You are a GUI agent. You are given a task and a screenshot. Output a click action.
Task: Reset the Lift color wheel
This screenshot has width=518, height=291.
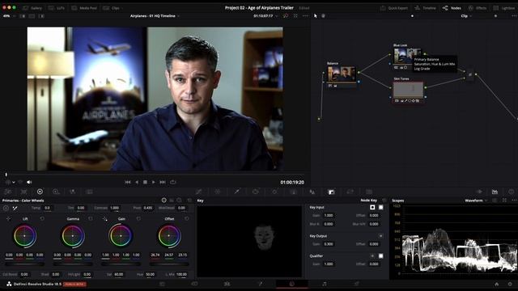coord(42,219)
